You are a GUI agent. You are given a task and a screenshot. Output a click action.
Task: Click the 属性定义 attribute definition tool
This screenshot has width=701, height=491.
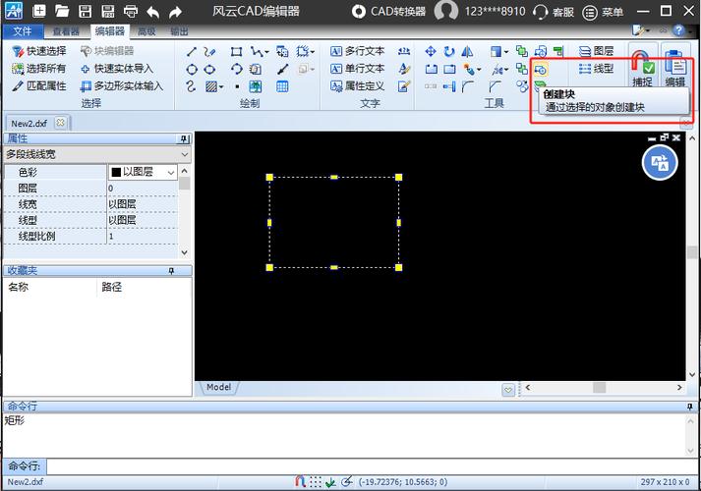[357, 86]
